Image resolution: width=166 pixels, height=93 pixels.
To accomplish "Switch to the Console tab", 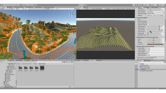I will click(x=78, y=60).
